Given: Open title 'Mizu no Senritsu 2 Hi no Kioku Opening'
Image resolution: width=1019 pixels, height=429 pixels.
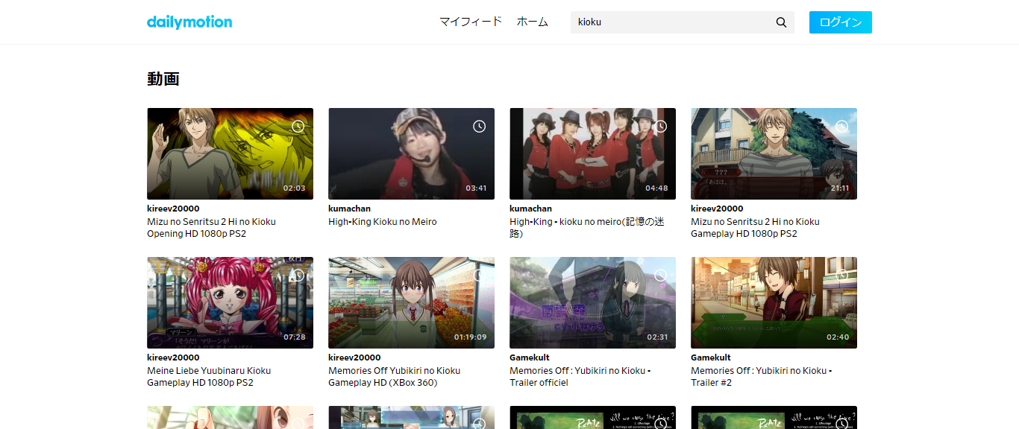Looking at the screenshot, I should pyautogui.click(x=212, y=228).
